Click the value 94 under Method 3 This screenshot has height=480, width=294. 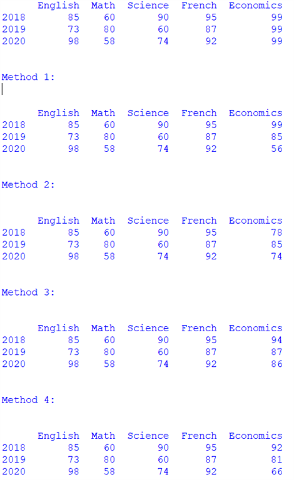(276, 340)
